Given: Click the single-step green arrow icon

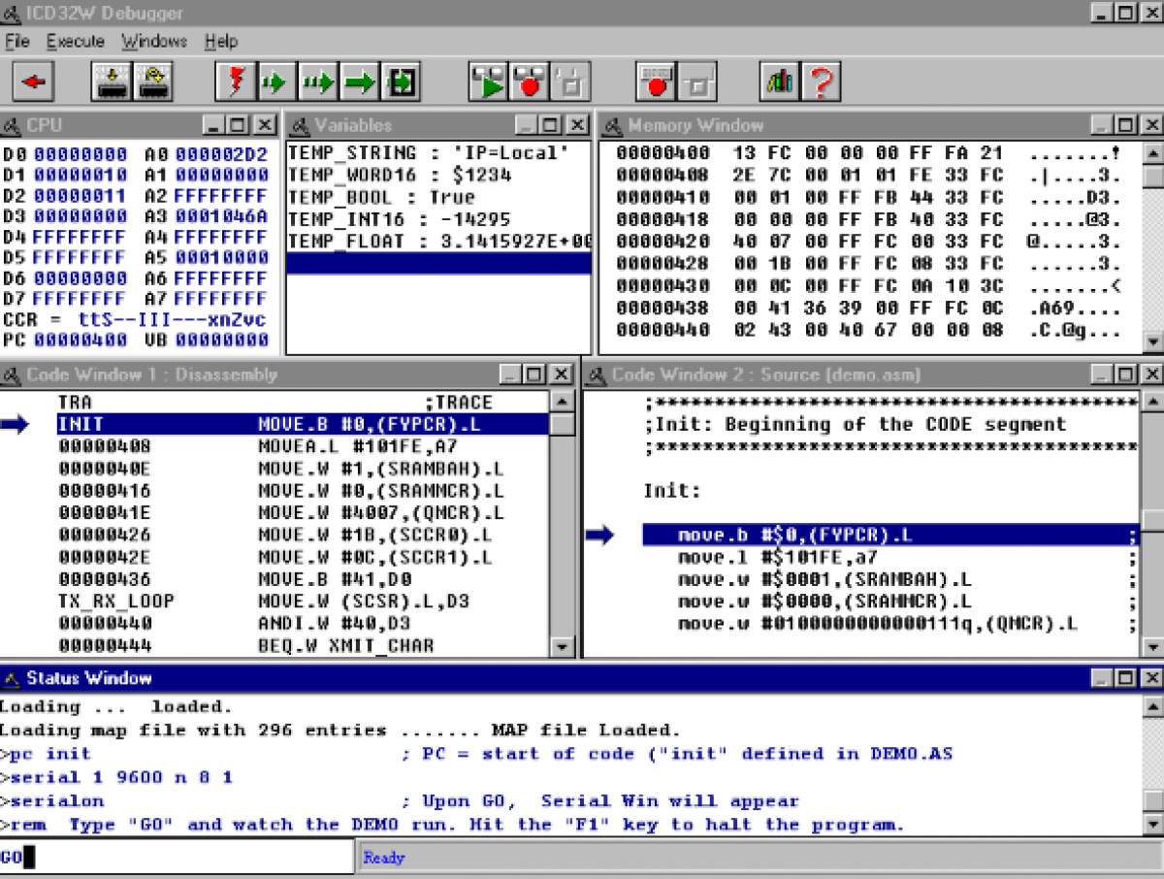Looking at the screenshot, I should point(275,81).
